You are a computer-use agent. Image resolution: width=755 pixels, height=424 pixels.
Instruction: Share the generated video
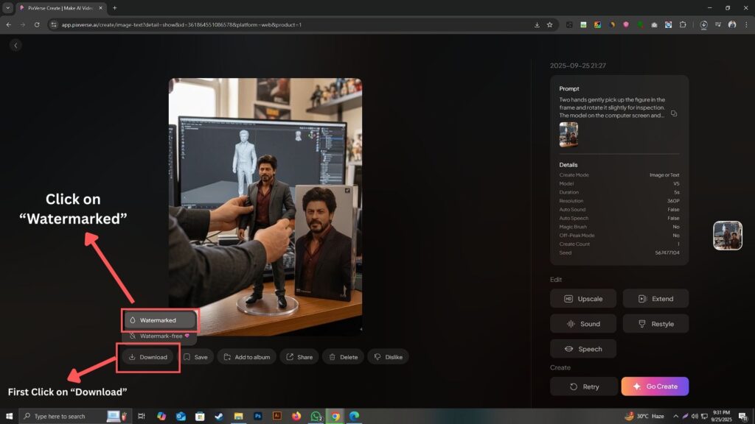pyautogui.click(x=299, y=357)
